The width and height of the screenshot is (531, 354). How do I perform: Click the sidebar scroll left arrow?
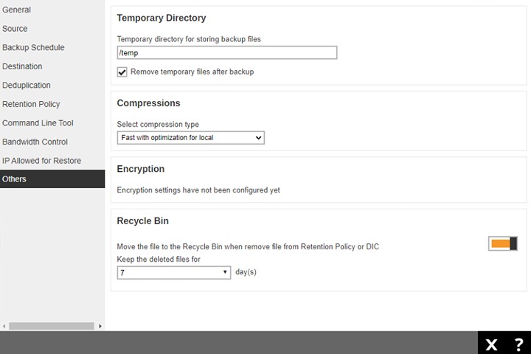pos(4,325)
